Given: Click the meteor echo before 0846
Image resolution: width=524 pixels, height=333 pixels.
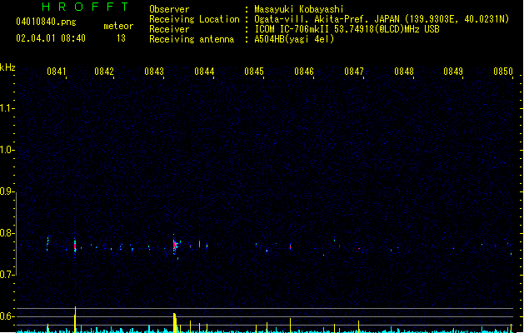Looking at the screenshot, I should coord(290,246).
